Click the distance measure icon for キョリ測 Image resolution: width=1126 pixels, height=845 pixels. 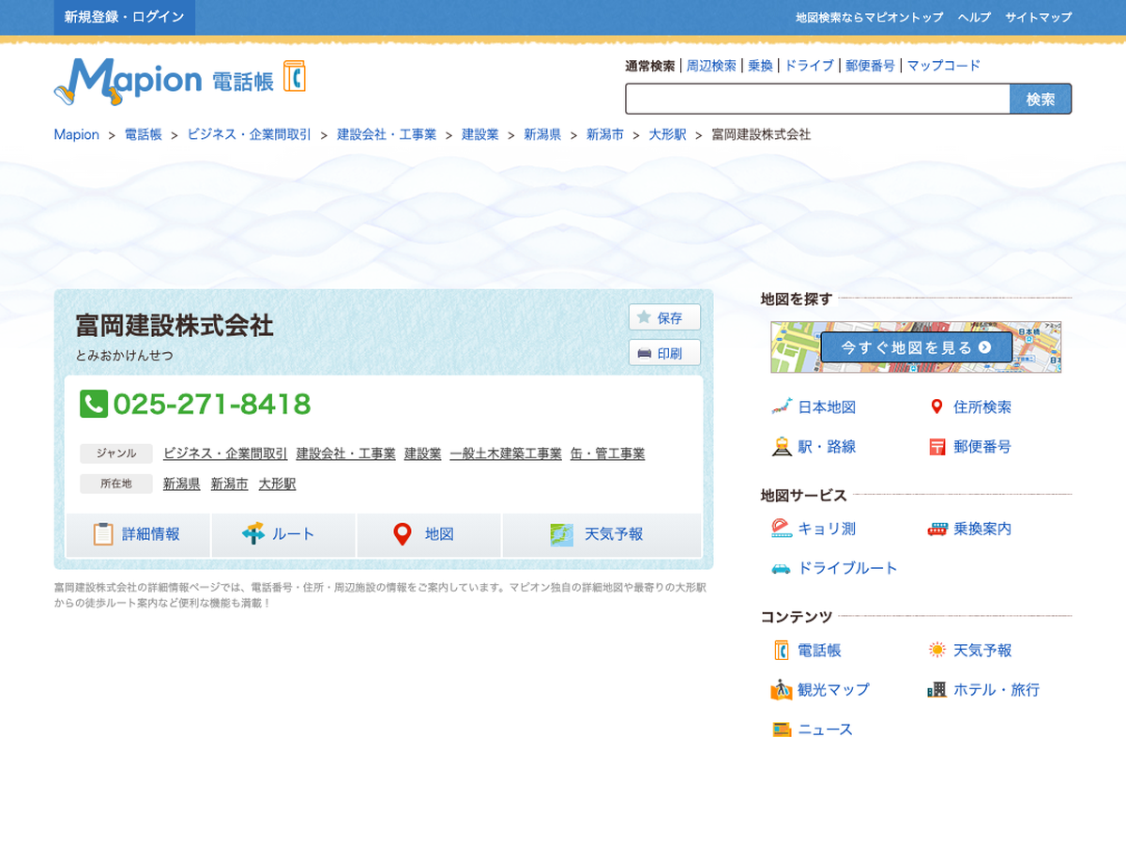click(x=782, y=529)
